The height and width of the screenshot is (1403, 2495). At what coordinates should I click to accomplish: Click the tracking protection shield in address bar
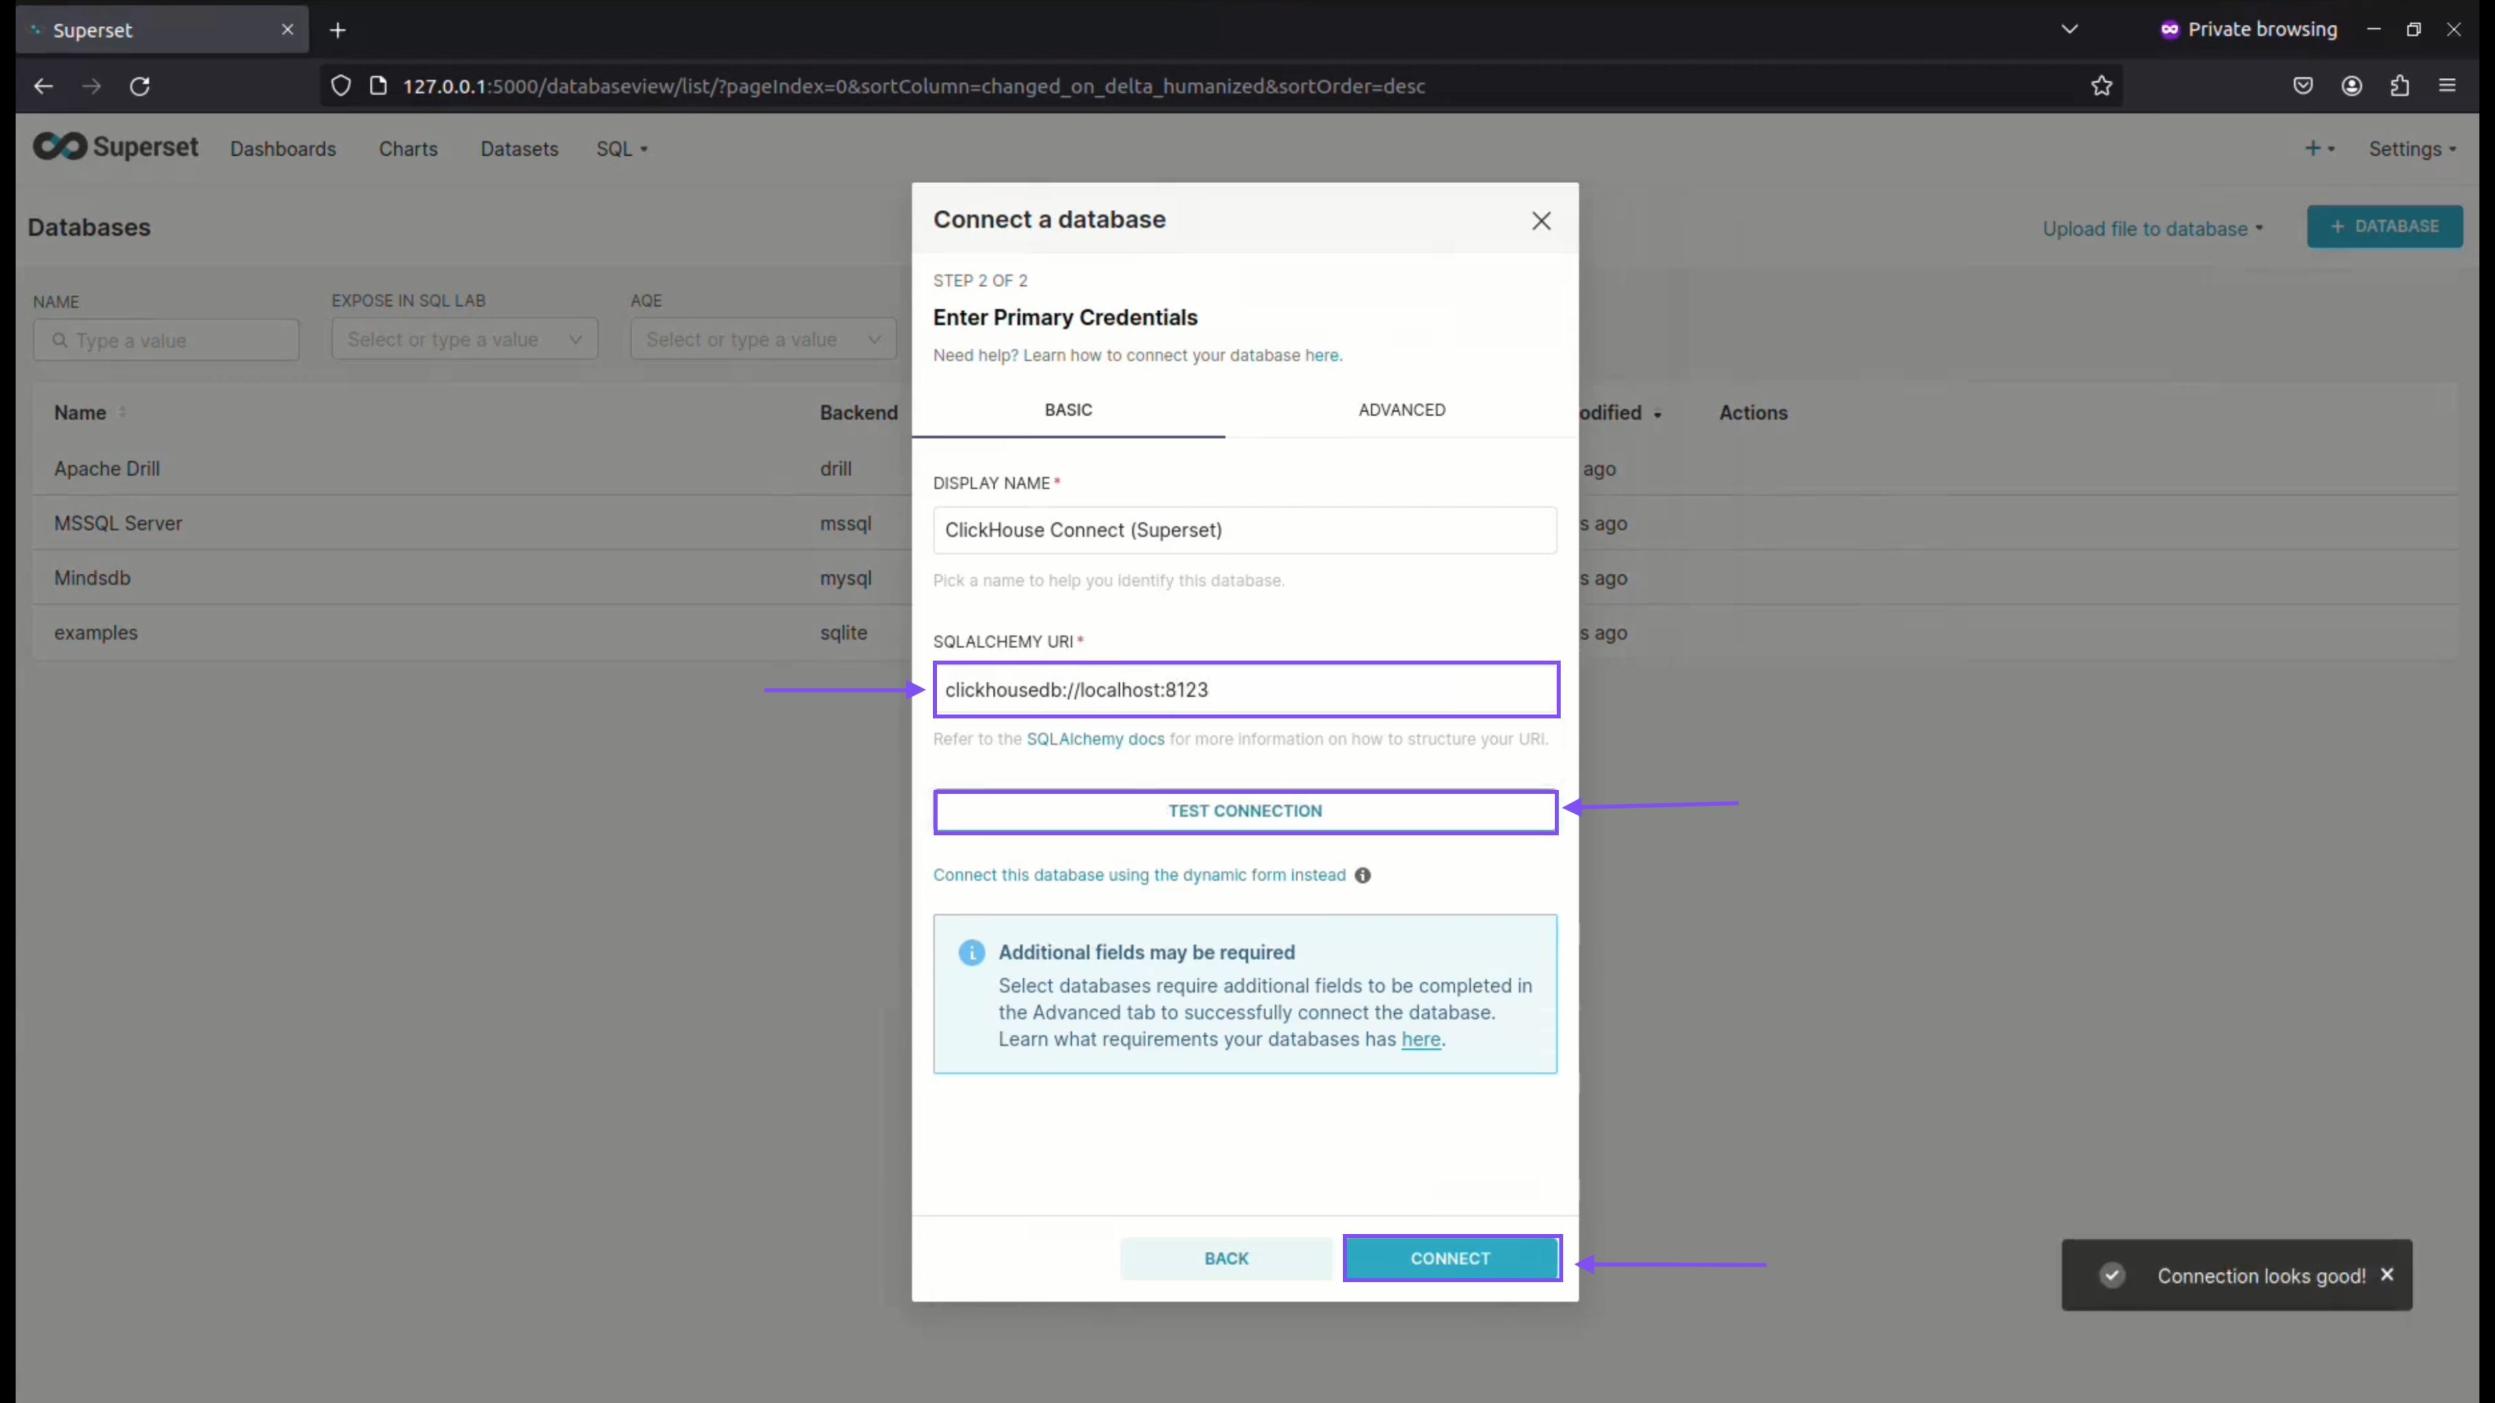point(340,85)
